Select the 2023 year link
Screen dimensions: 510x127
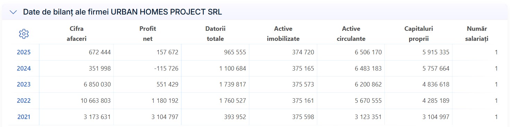[x=24, y=84]
